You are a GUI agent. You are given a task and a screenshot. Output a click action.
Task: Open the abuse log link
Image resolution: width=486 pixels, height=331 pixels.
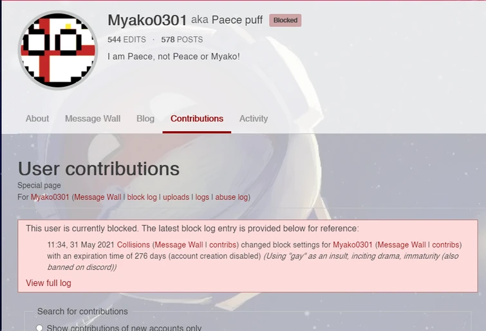(x=232, y=197)
